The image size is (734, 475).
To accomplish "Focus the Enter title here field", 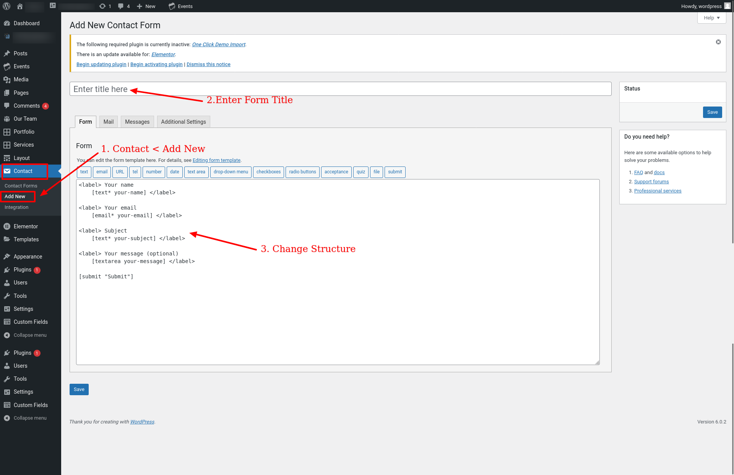I will (340, 89).
